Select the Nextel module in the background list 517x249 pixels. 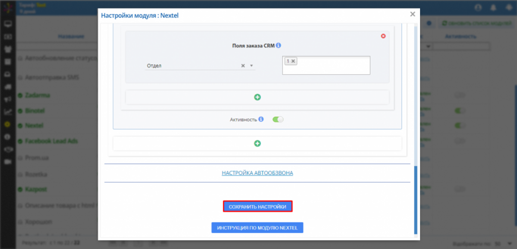coord(34,126)
